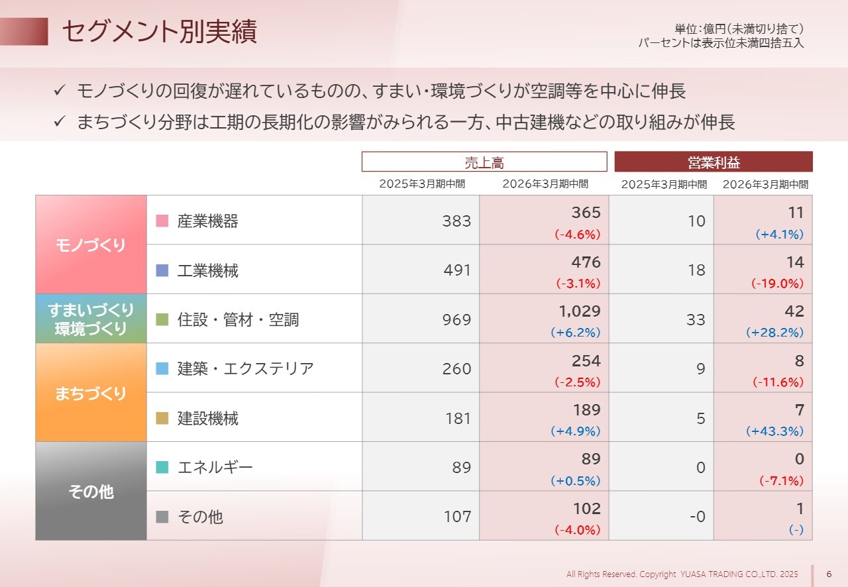Select the green 住設・管材・空調 color square

162,320
